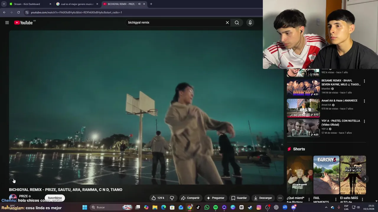Open Steam from the taskbar

(x=250, y=207)
